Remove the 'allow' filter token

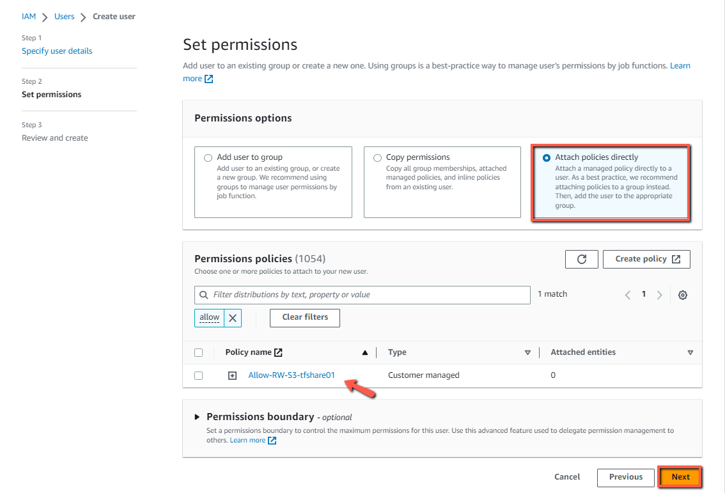pos(233,318)
